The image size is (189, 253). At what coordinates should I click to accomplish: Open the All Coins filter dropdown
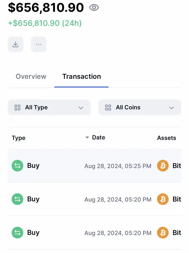click(x=139, y=108)
